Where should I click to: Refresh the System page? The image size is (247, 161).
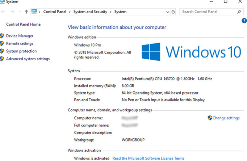[x=173, y=12]
